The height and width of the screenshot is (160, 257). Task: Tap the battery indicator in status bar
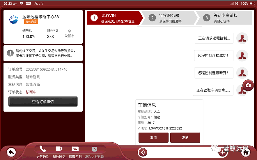252,3
